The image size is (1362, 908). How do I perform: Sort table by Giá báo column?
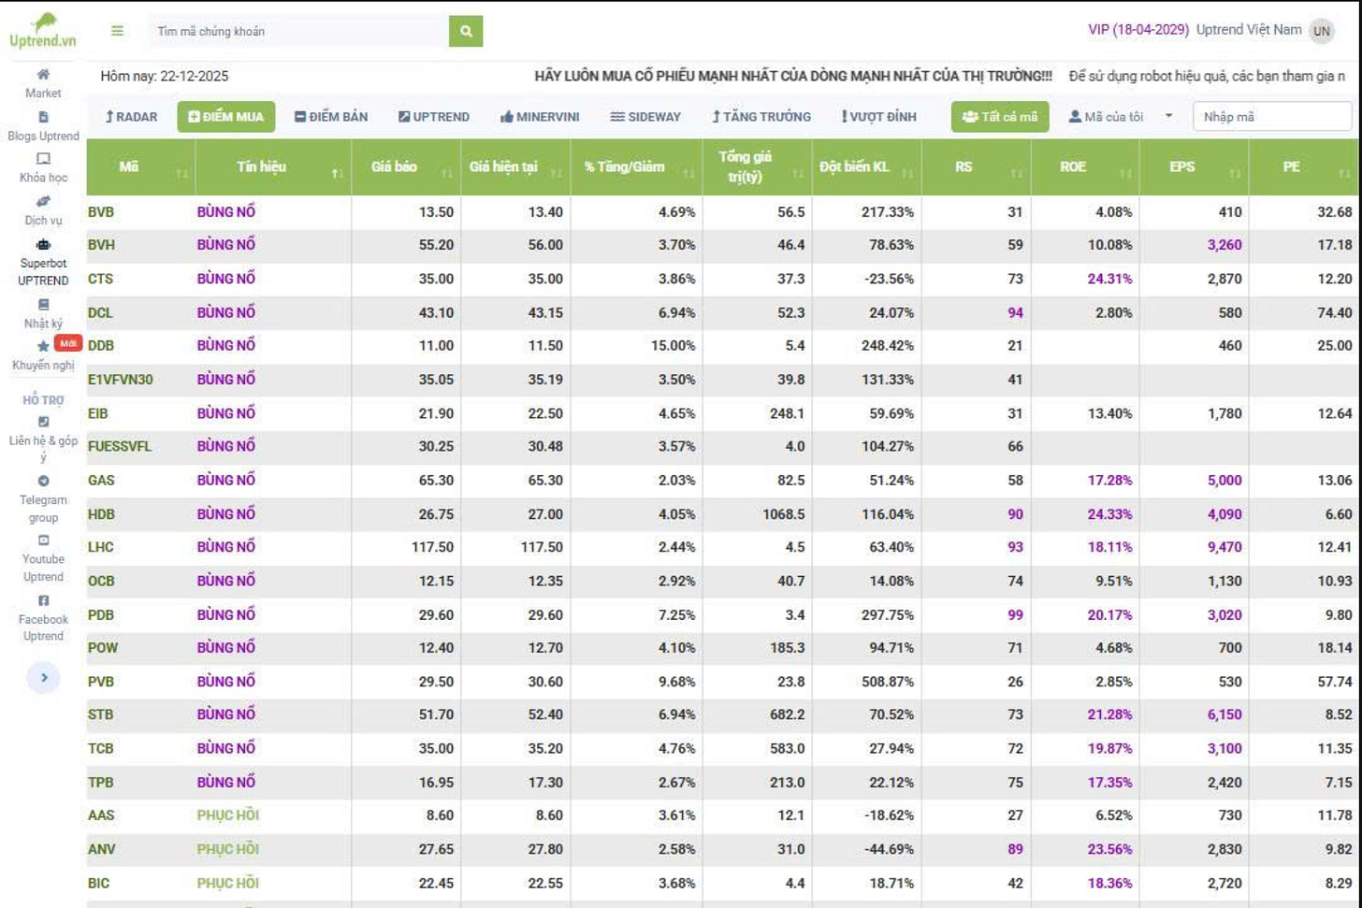406,167
